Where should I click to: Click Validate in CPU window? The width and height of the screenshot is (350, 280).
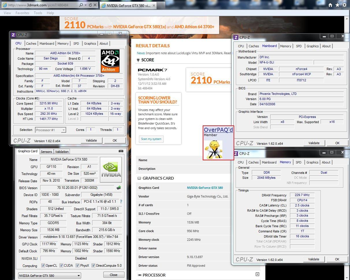pos(91,140)
